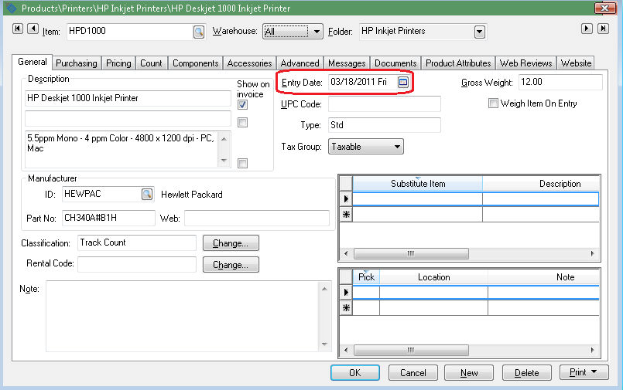Click into the UPC Code field
Screen dimensions: 623x390
[x=384, y=104]
